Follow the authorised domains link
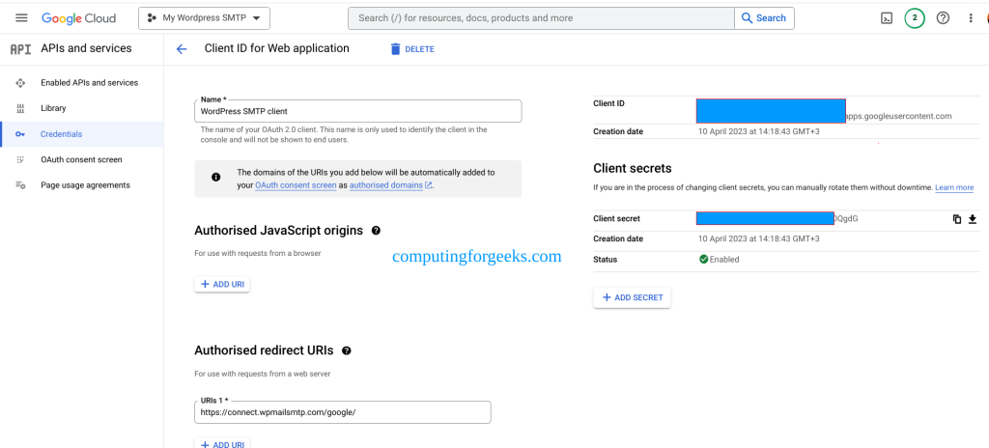Viewport: 989px width, 448px height. tap(390, 185)
